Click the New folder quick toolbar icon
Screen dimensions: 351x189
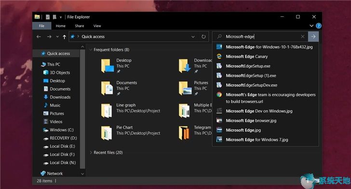[54, 17]
